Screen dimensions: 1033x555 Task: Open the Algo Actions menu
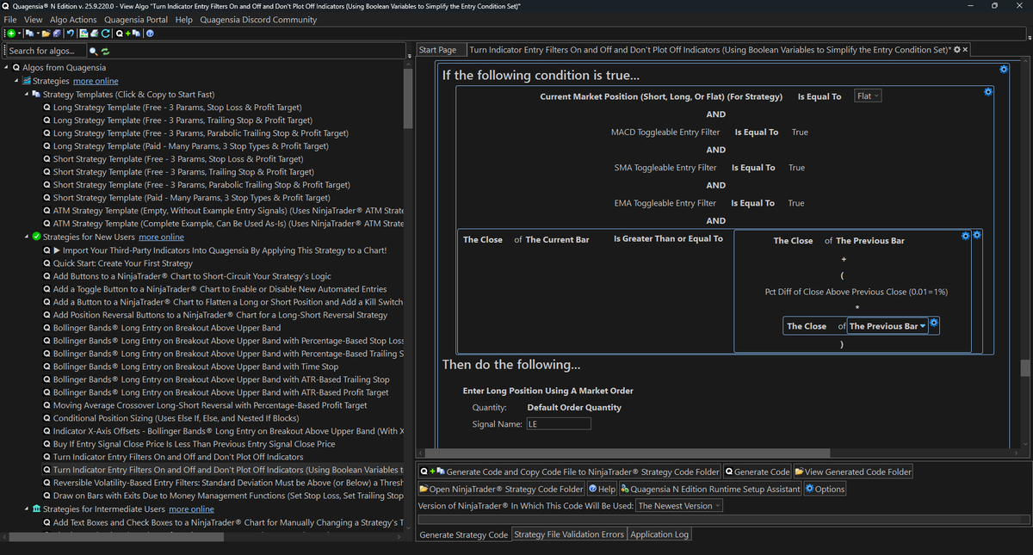pyautogui.click(x=73, y=19)
